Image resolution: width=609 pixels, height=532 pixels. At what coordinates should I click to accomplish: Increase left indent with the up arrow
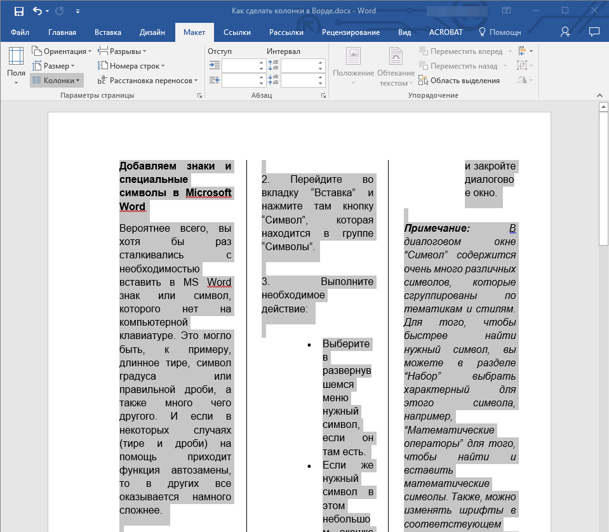(x=262, y=62)
